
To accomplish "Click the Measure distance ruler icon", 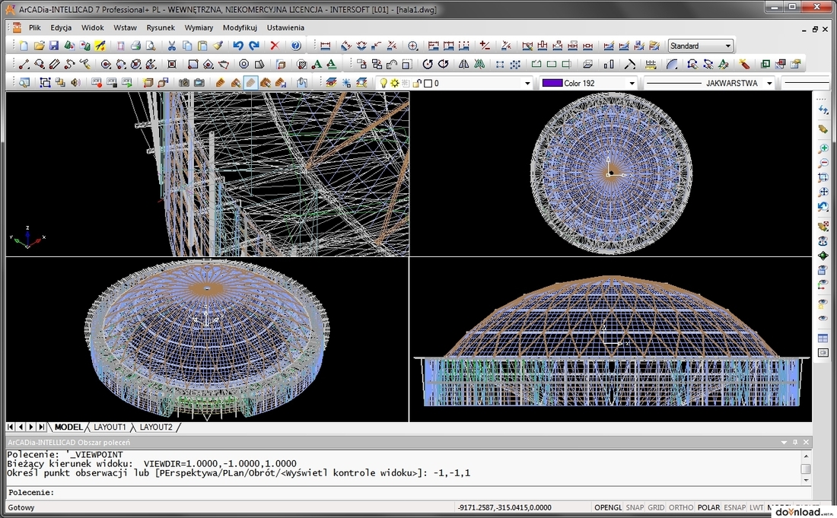I will (x=650, y=65).
